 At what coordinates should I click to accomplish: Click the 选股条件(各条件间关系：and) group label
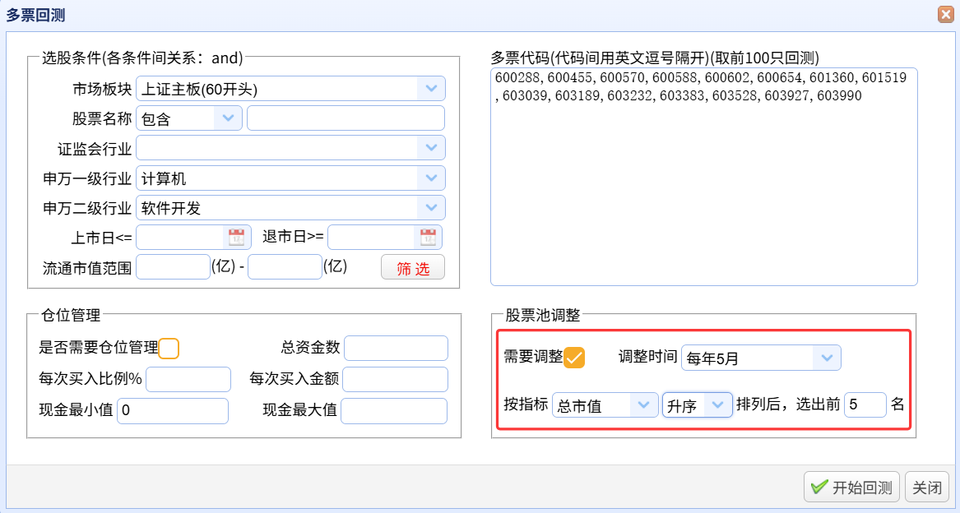(142, 58)
